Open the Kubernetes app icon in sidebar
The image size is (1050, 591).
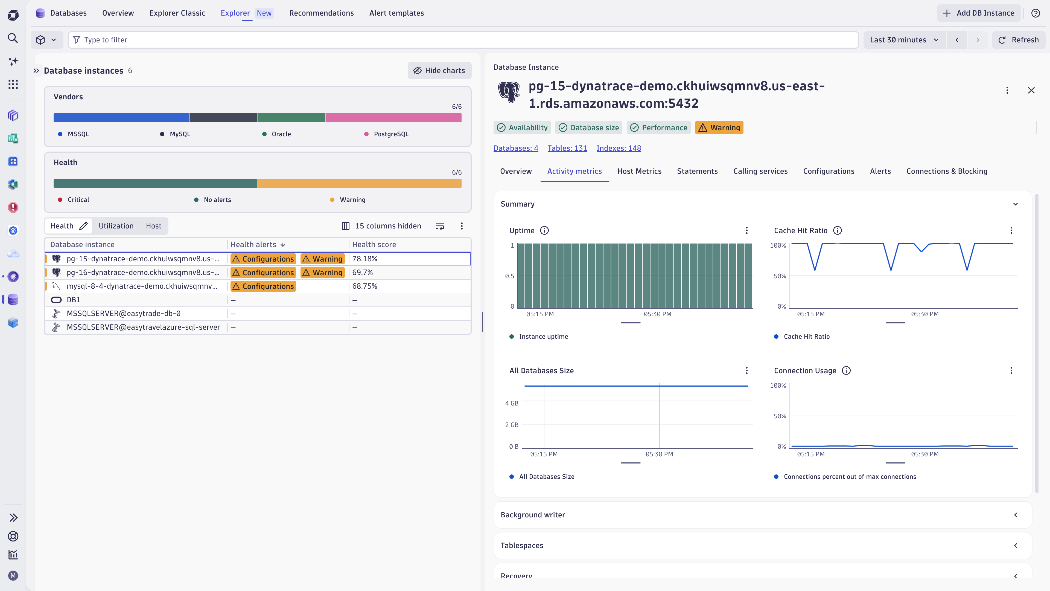point(13,230)
